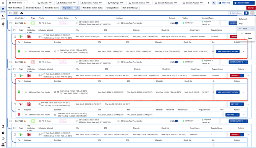
Task: Remove the Trip Status filter with X
Action: click(x=78, y=8)
